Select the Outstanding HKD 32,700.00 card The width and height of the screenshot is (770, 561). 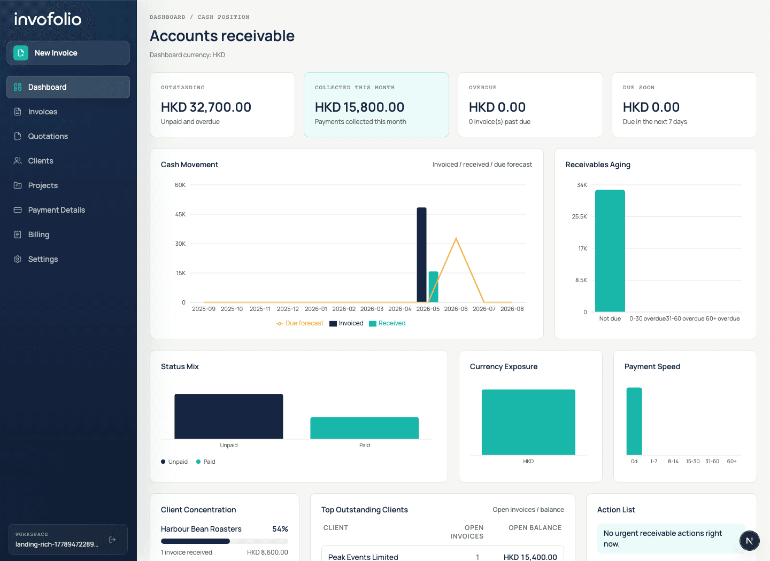pos(222,105)
